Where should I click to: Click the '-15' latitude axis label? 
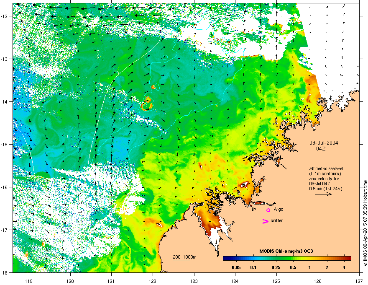point(5,144)
